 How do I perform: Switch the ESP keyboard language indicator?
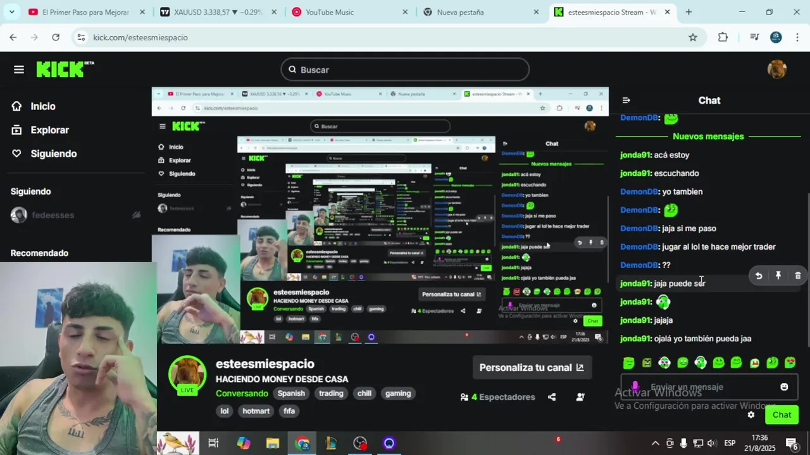point(730,443)
